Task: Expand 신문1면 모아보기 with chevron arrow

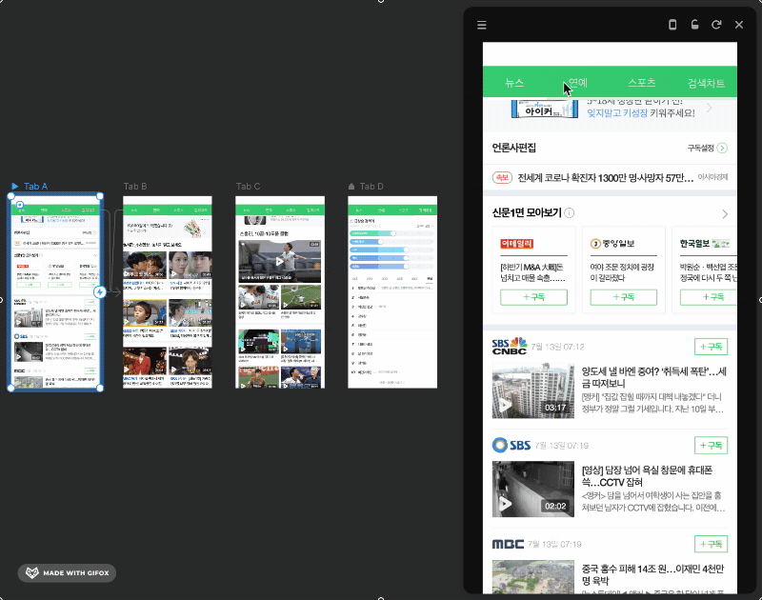Action: [x=725, y=213]
